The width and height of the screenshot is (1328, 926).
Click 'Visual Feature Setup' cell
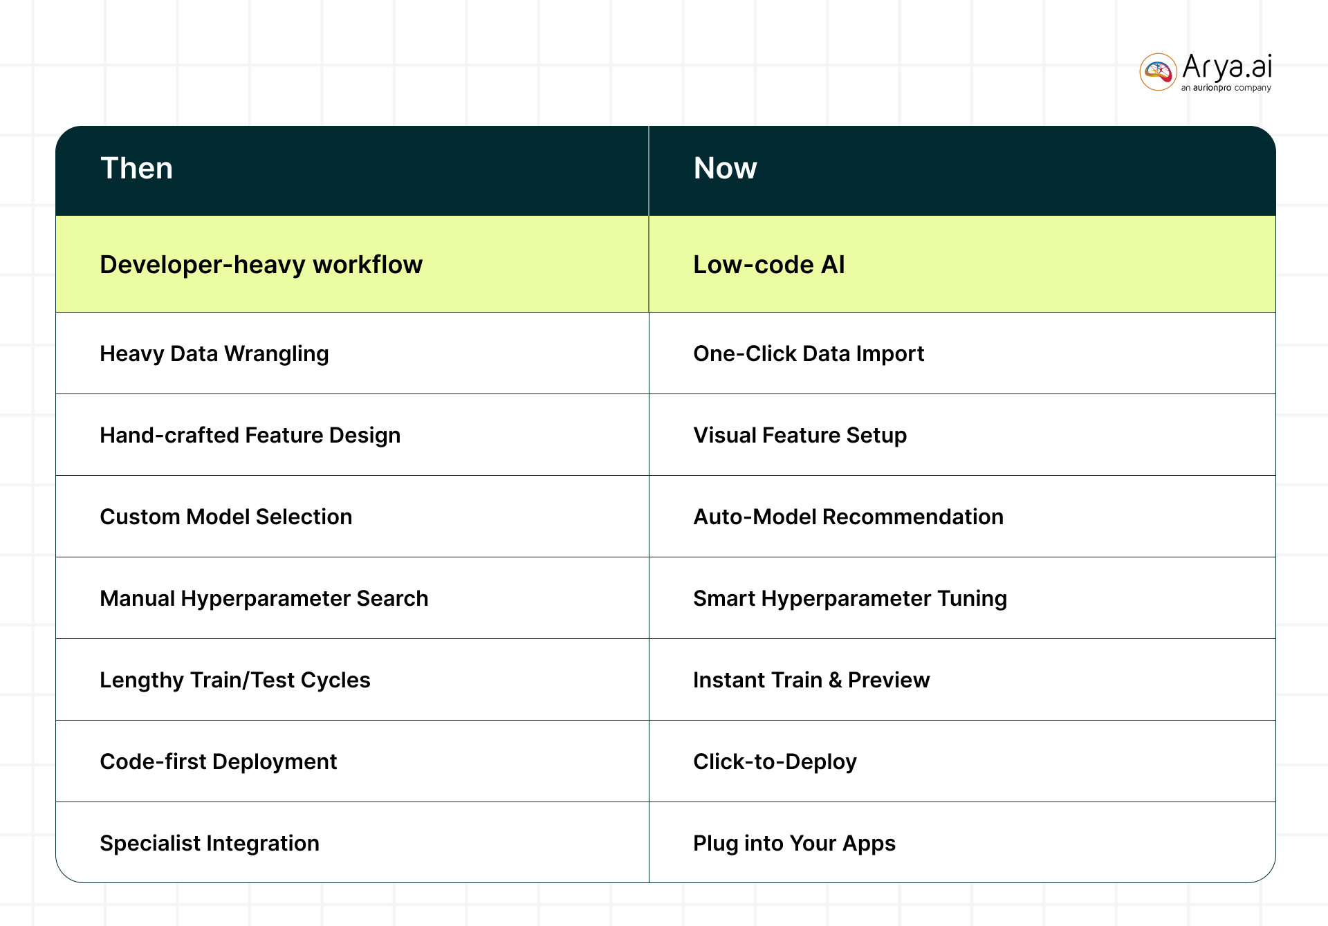click(962, 435)
